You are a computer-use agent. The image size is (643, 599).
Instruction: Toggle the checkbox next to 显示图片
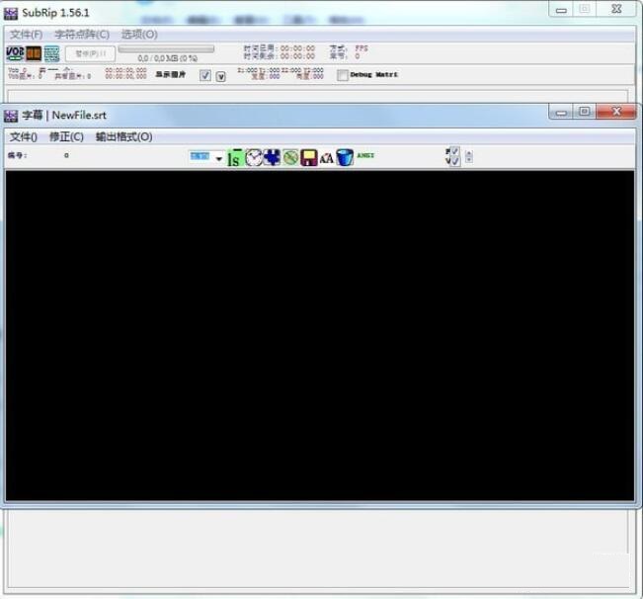(x=205, y=75)
